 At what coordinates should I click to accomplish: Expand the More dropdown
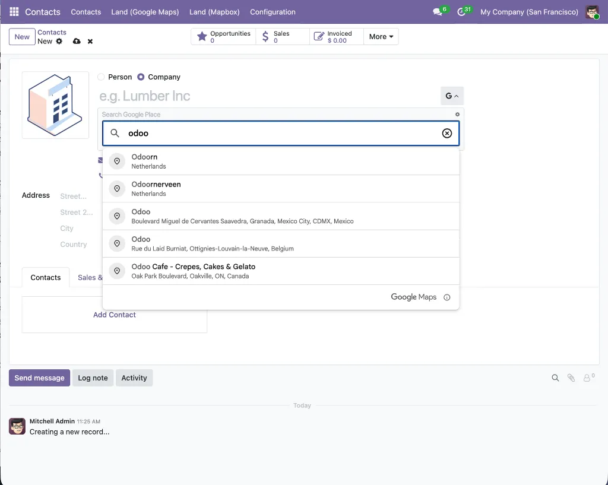[381, 36]
